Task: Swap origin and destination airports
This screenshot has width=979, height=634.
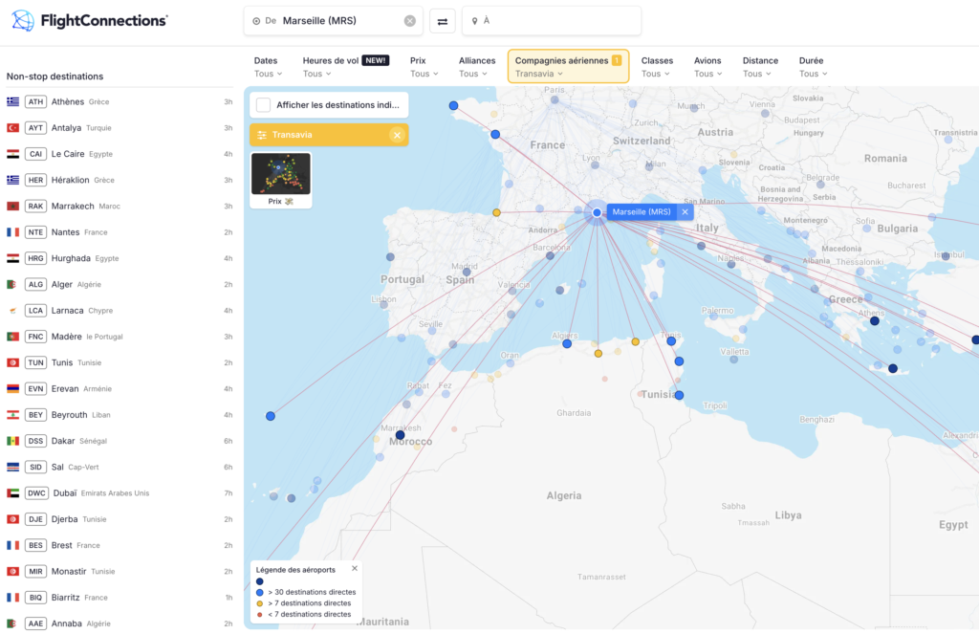Action: [442, 21]
